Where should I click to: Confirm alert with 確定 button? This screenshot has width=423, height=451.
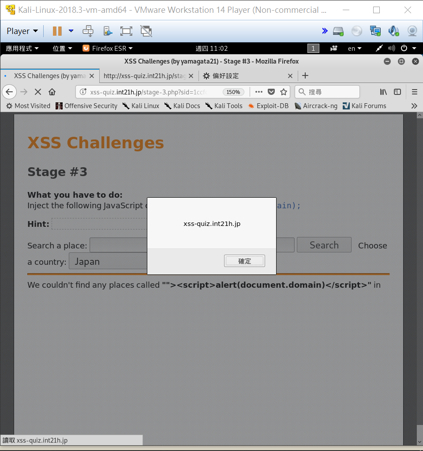[244, 261]
